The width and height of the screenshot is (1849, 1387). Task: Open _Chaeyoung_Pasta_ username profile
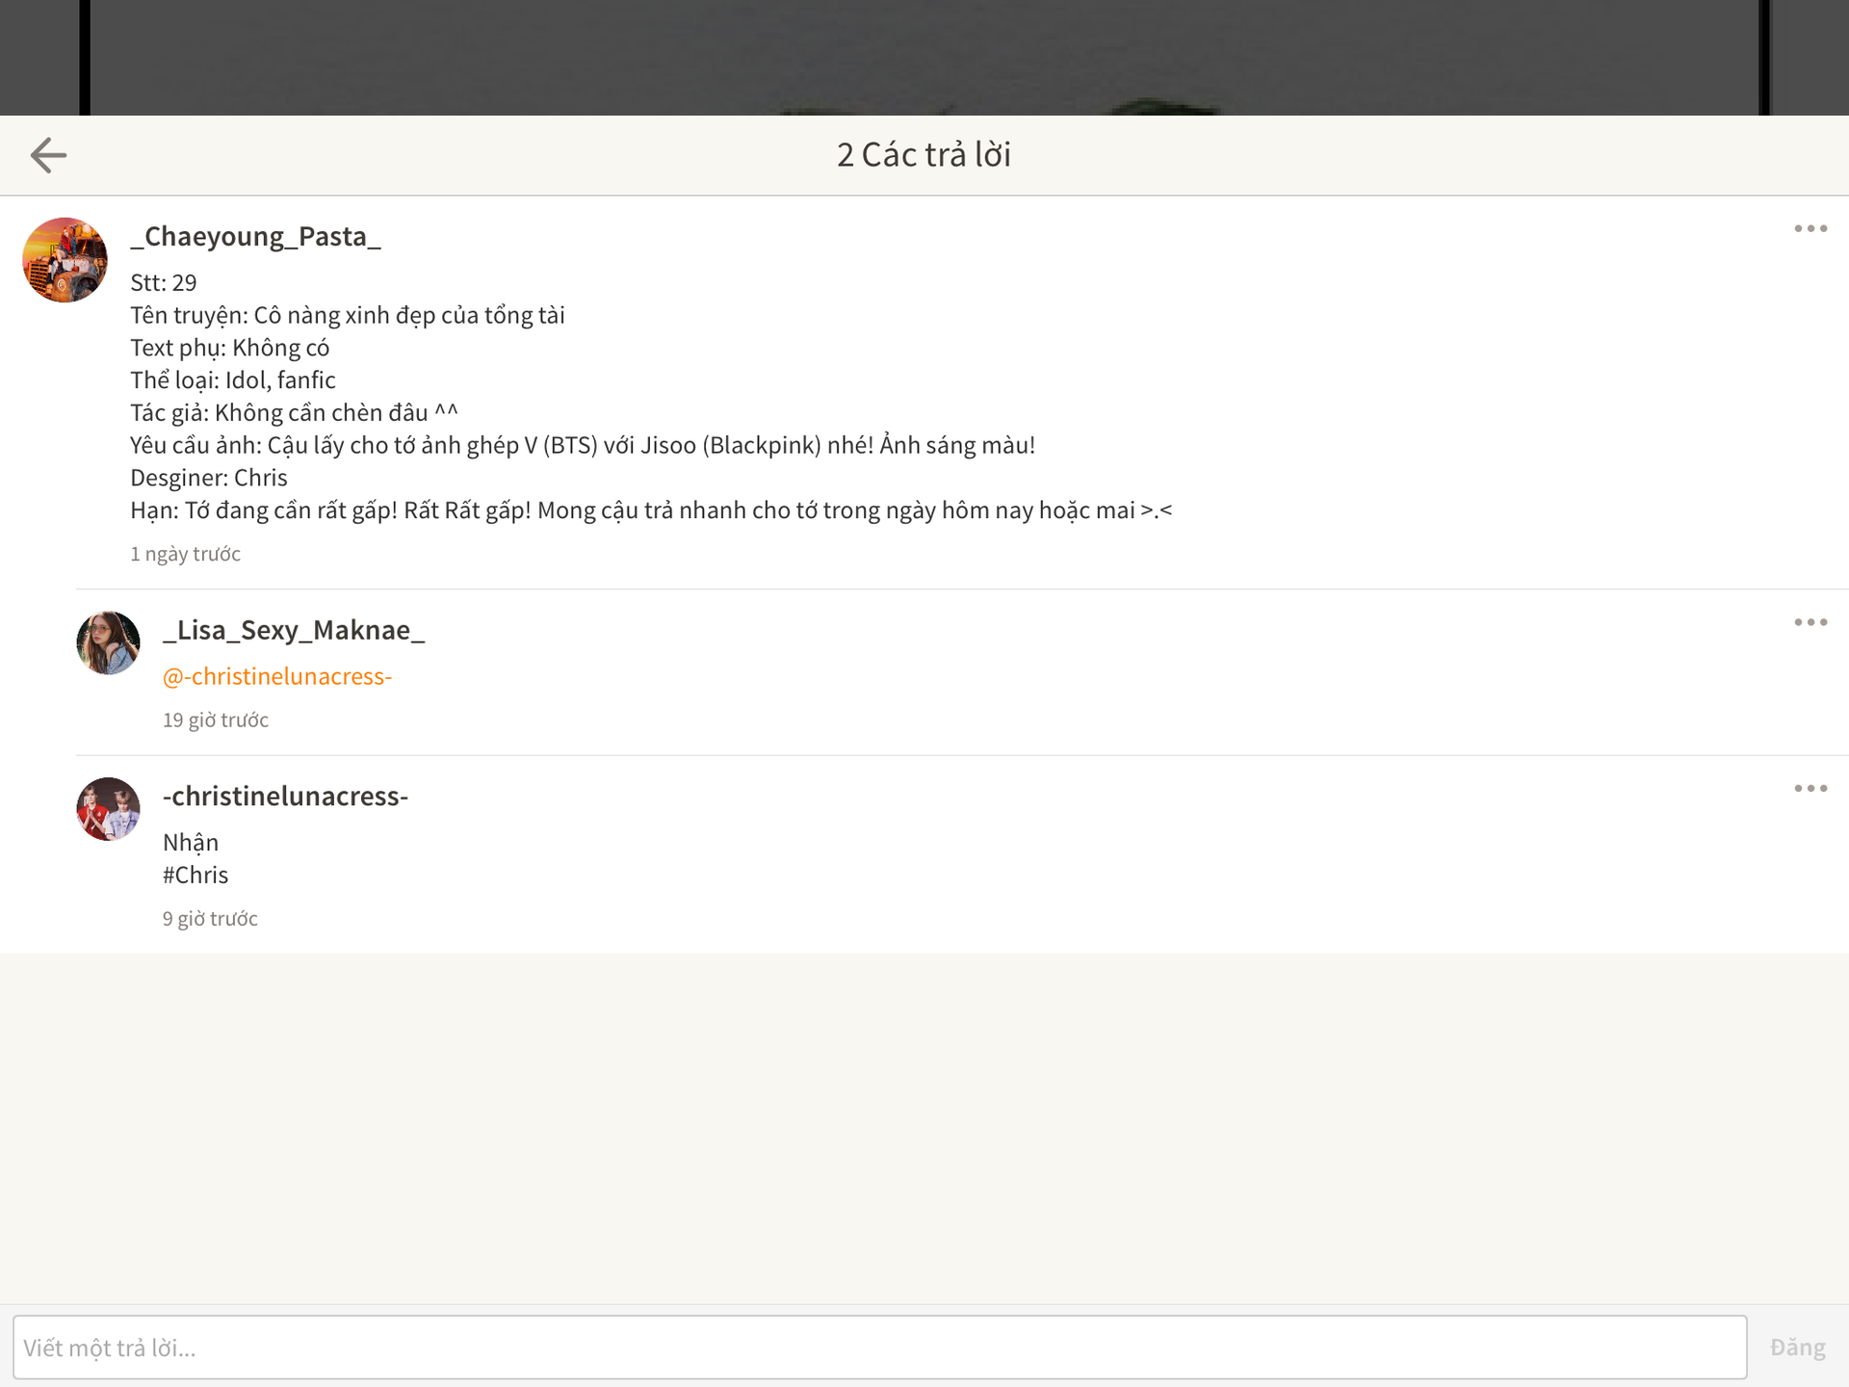[x=256, y=237]
